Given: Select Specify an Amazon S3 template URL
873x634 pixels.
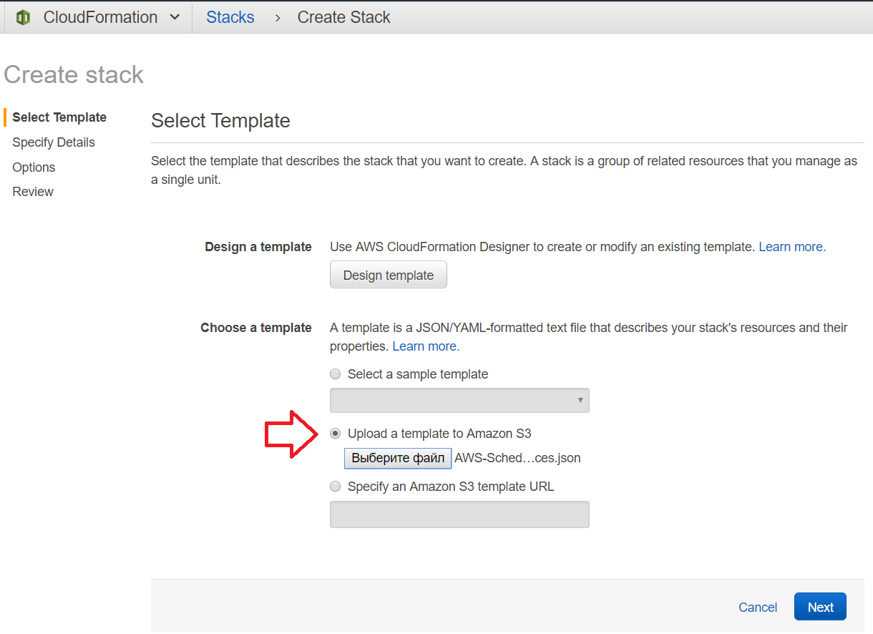Looking at the screenshot, I should pos(335,487).
